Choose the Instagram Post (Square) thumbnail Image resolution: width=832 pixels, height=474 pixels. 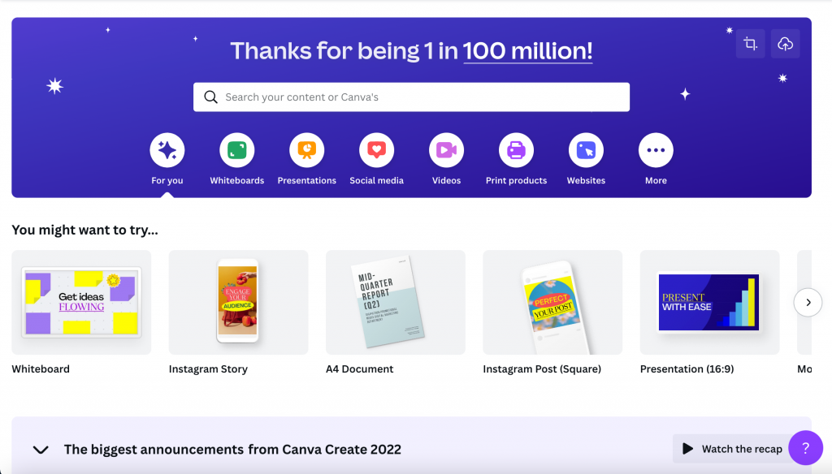[x=552, y=302]
